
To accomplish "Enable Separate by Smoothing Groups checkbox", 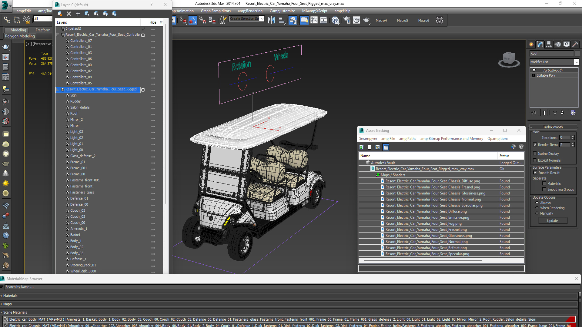I will 544,189.
